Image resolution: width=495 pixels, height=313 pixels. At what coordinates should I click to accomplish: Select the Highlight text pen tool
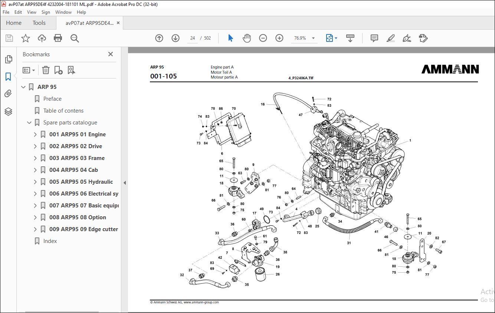click(390, 38)
